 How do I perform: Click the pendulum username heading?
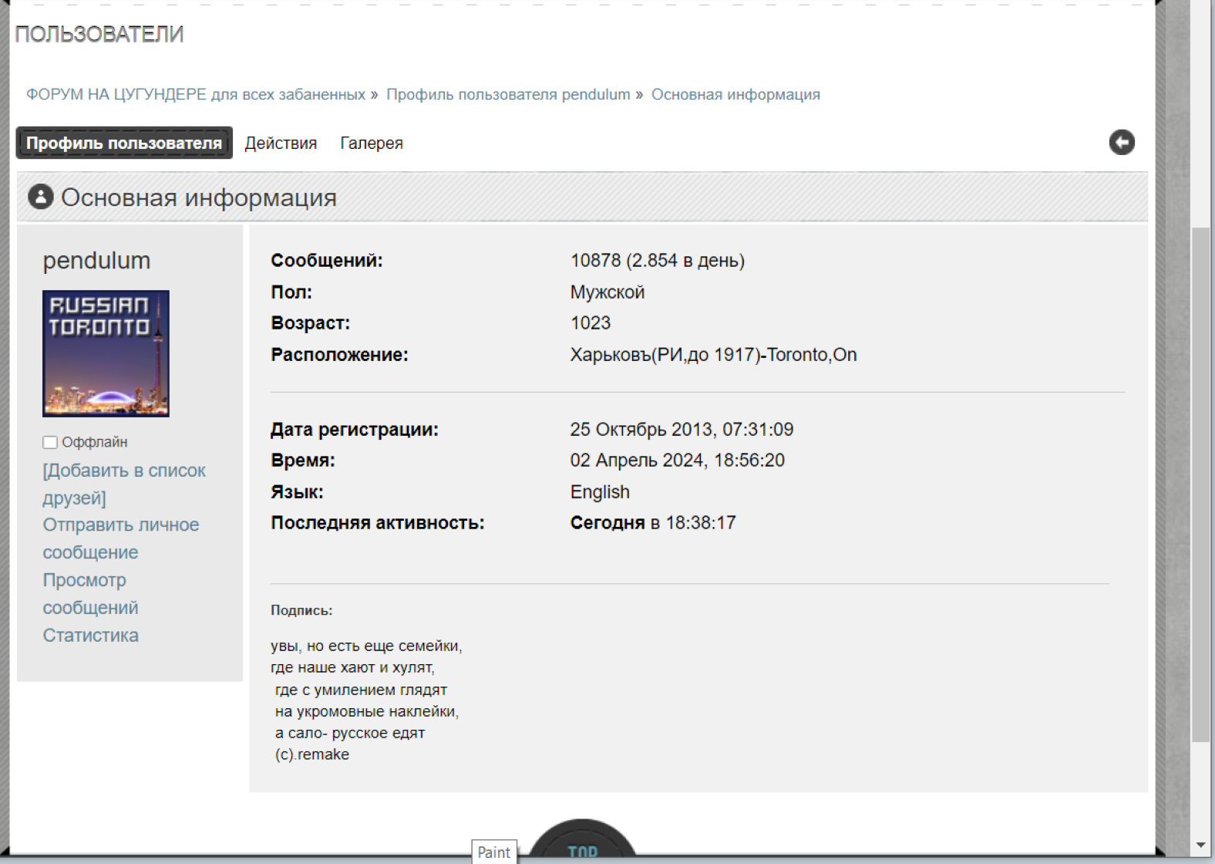(96, 261)
